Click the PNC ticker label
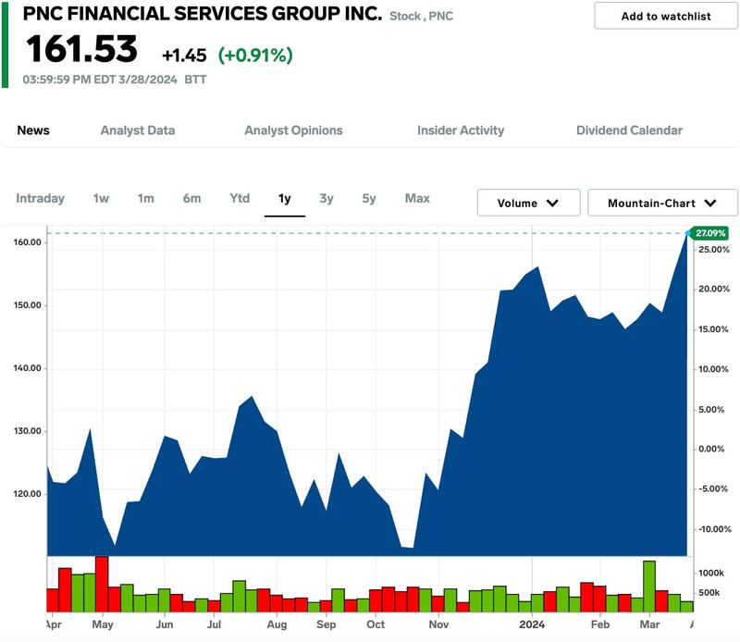This screenshot has width=740, height=642. 441,16
